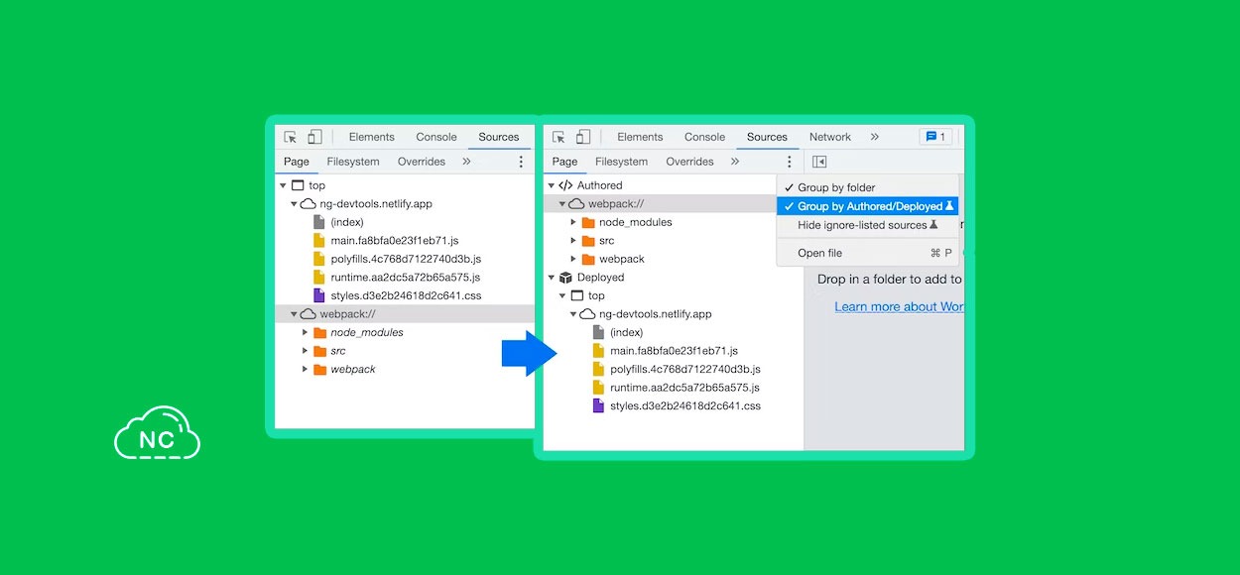Select inspect element icon in right DevTools panel
The height and width of the screenshot is (575, 1240).
click(x=559, y=138)
